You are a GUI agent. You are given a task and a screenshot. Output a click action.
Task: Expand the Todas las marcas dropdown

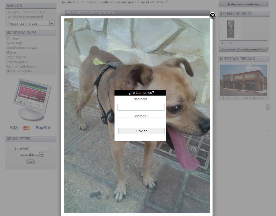52,24
